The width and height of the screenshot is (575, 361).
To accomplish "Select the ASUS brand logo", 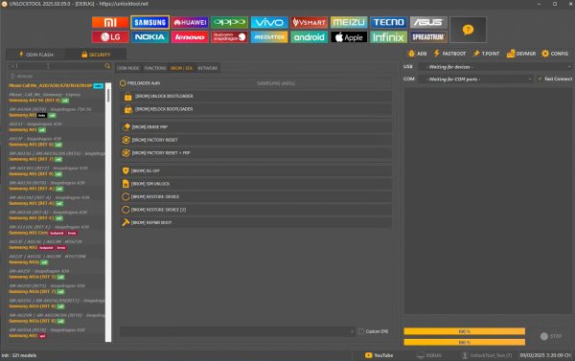I will tap(428, 22).
